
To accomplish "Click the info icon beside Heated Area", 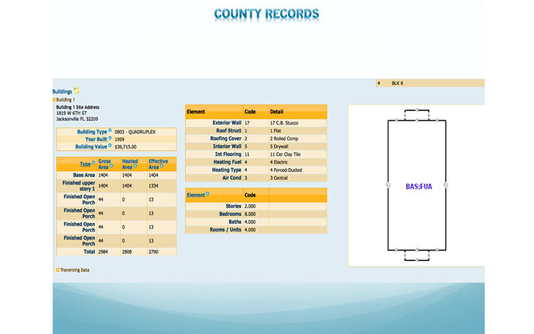I will click(x=137, y=167).
